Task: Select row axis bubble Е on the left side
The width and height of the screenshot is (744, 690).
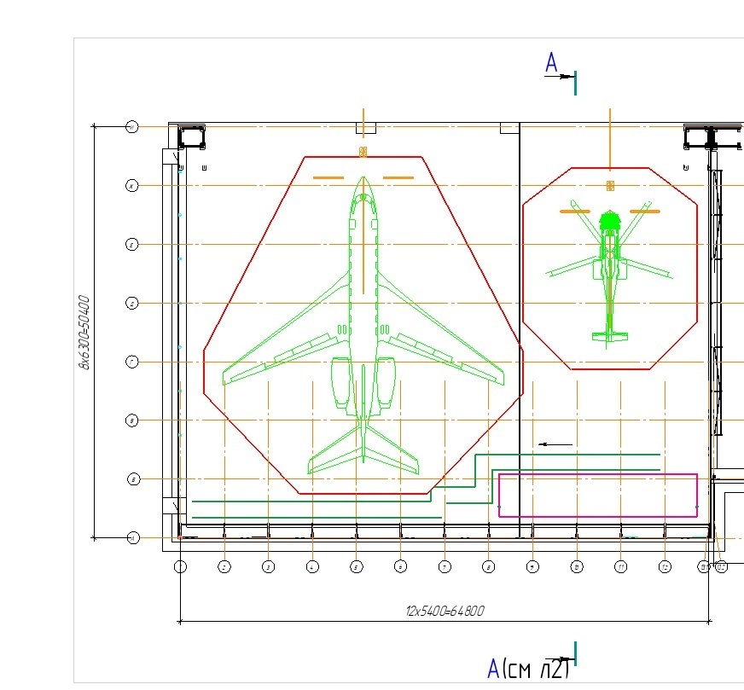Action: (132, 244)
